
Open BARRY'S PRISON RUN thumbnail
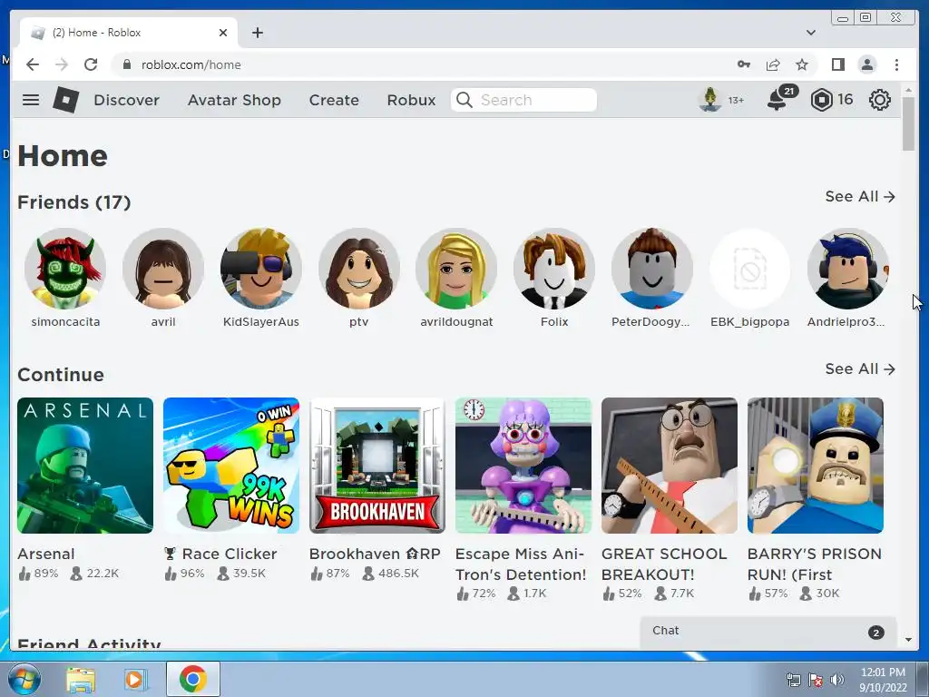[x=816, y=466]
